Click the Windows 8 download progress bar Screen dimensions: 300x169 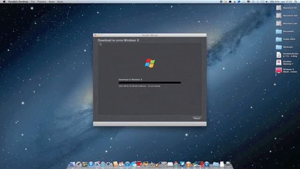pyautogui.click(x=150, y=83)
